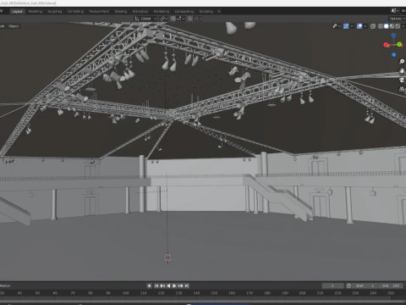The height and width of the screenshot is (305, 406).
Task: Open the pivot point dropdown
Action: 164,19
